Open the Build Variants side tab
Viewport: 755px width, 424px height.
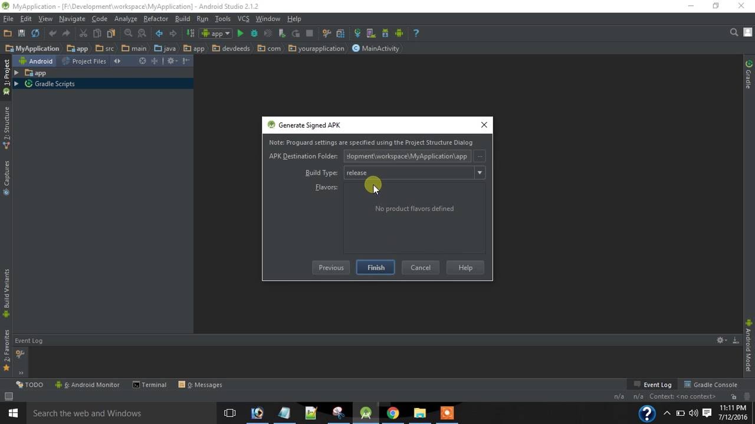pos(6,293)
